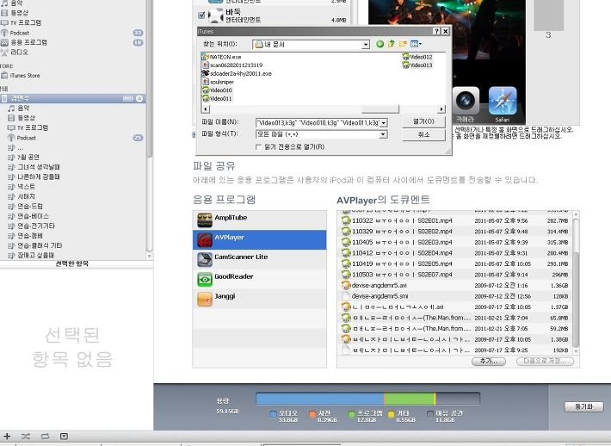
Task: Select the devise-angdemr5.smi document
Action: tap(454, 296)
